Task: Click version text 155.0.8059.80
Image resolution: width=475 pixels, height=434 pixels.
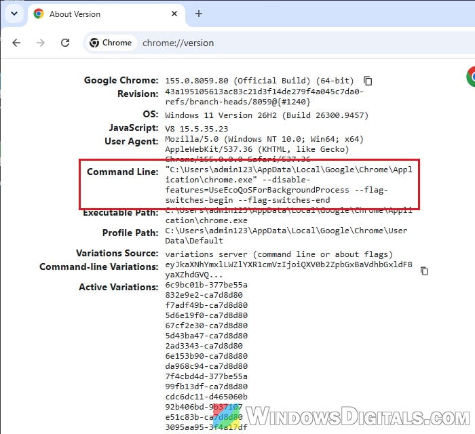Action: [197, 81]
